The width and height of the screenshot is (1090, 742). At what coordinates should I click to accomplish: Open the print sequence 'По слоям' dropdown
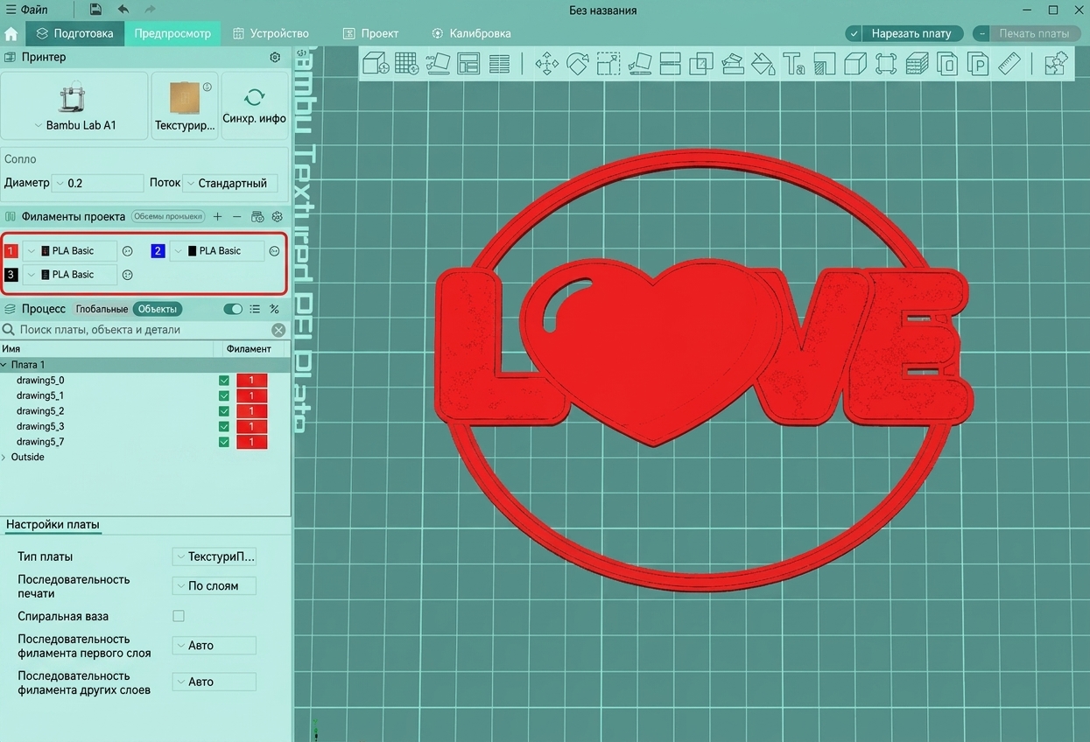(x=214, y=585)
